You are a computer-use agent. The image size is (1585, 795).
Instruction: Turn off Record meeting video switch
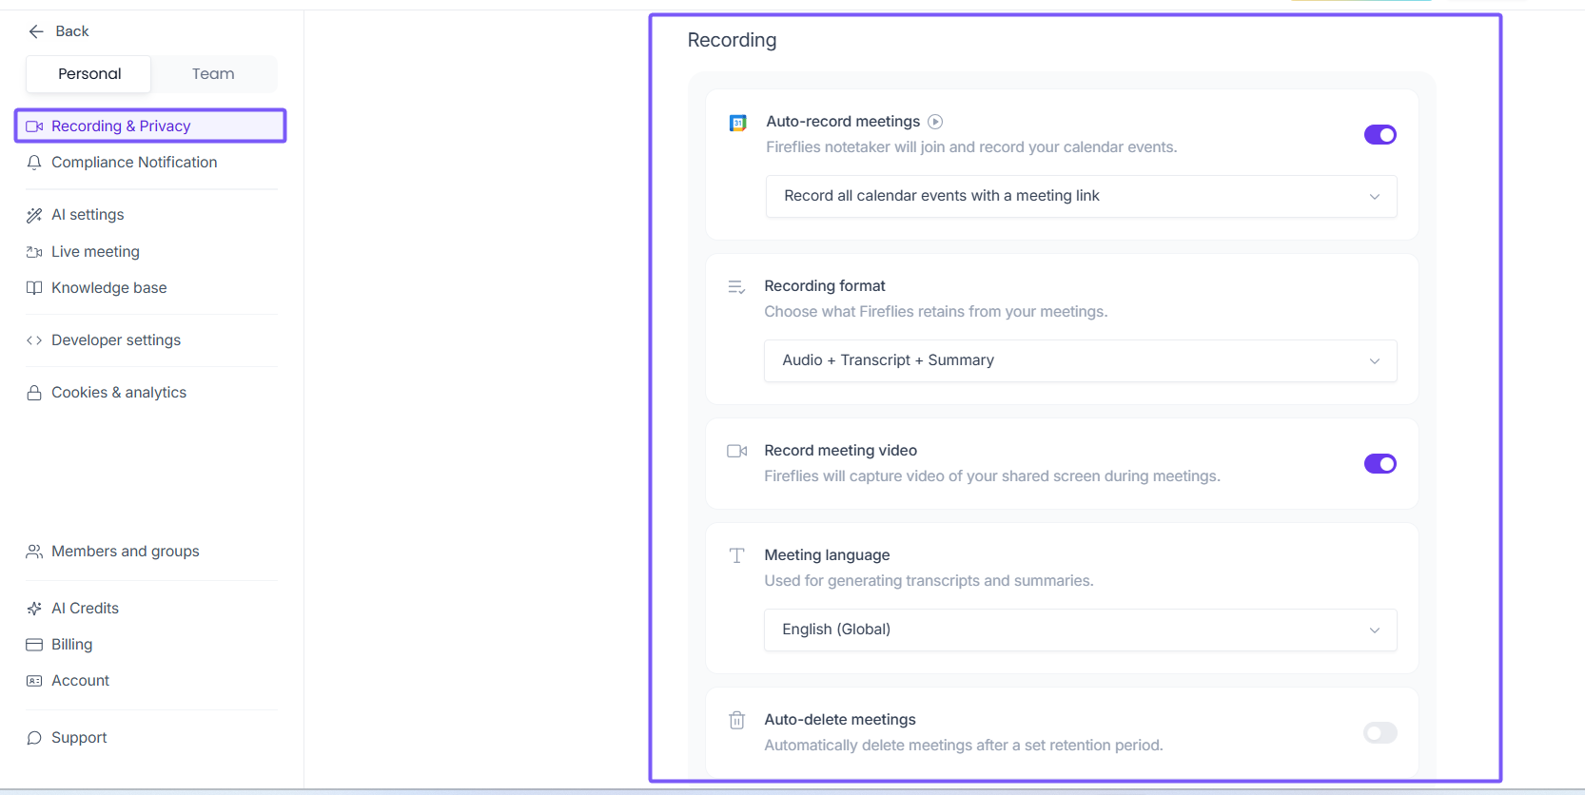pos(1380,464)
